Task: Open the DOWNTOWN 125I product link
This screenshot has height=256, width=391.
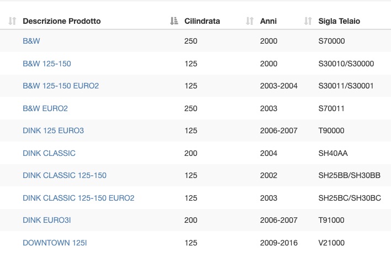Action: tap(55, 243)
